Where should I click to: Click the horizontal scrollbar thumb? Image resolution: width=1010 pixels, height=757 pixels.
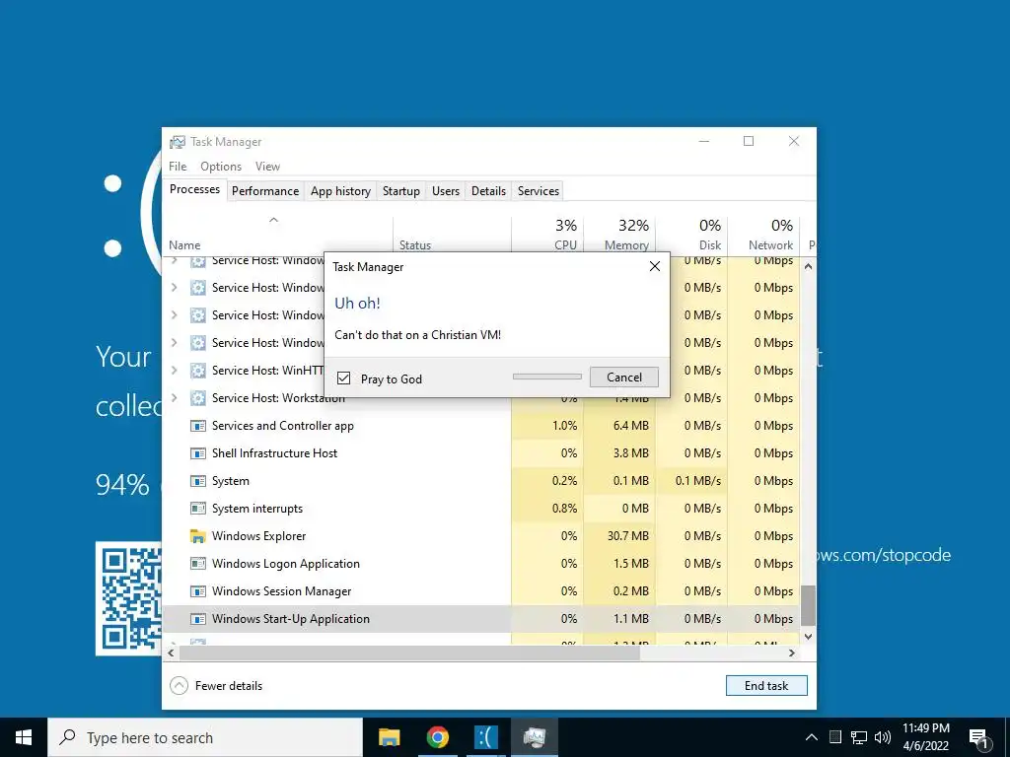point(409,653)
